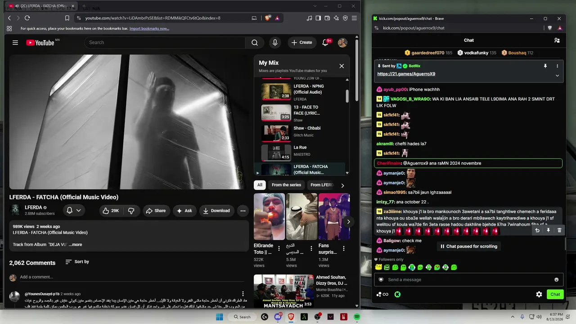The image size is (576, 324).
Task: Click the Send a message chat field
Action: [468, 279]
